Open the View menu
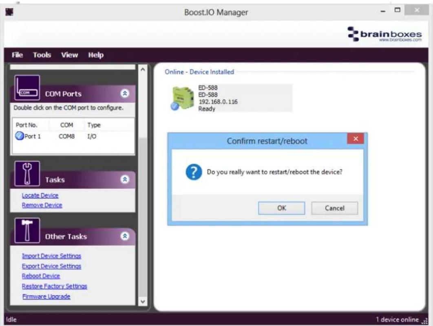Image resolution: width=433 pixels, height=326 pixels. click(70, 55)
